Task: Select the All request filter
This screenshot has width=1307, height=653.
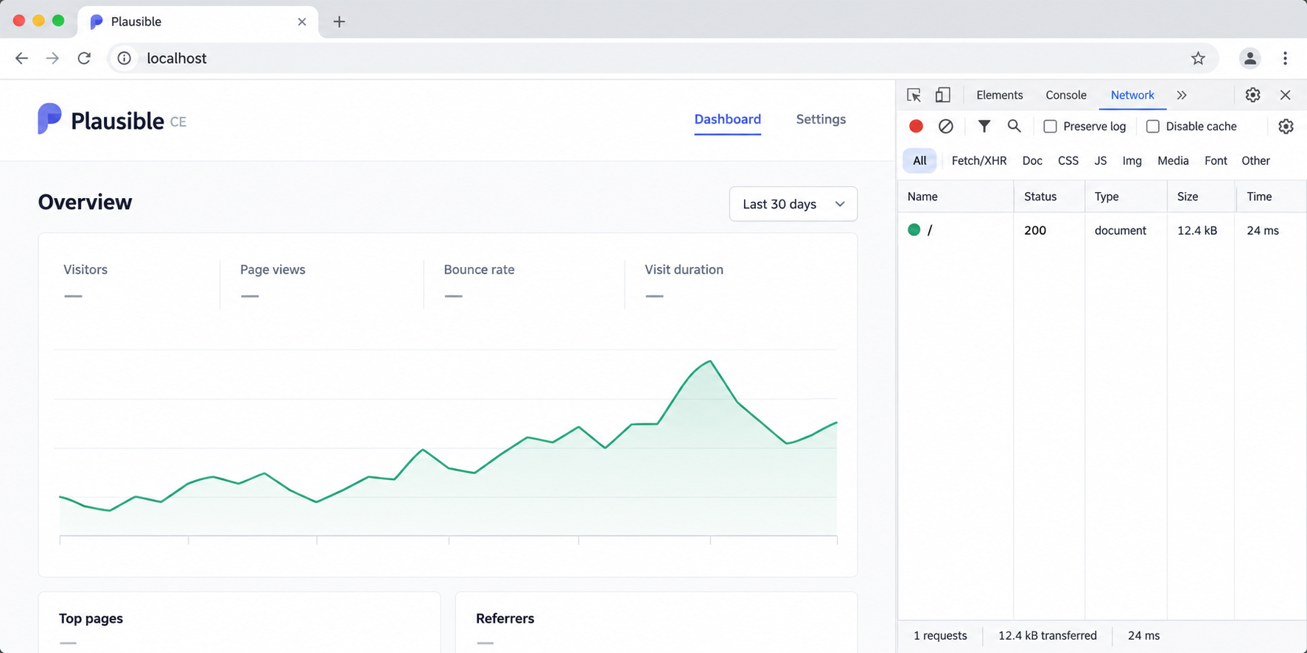Action: tap(919, 160)
